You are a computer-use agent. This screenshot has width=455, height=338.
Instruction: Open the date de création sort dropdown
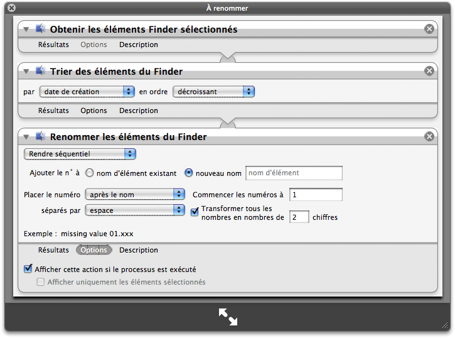pyautogui.click(x=87, y=92)
